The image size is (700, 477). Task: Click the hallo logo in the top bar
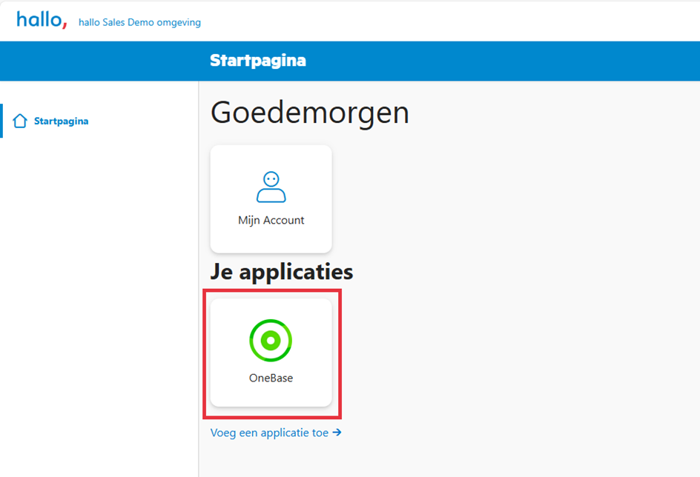tap(41, 19)
